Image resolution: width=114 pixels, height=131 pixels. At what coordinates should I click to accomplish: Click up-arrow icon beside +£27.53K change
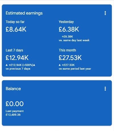(x=60, y=65)
